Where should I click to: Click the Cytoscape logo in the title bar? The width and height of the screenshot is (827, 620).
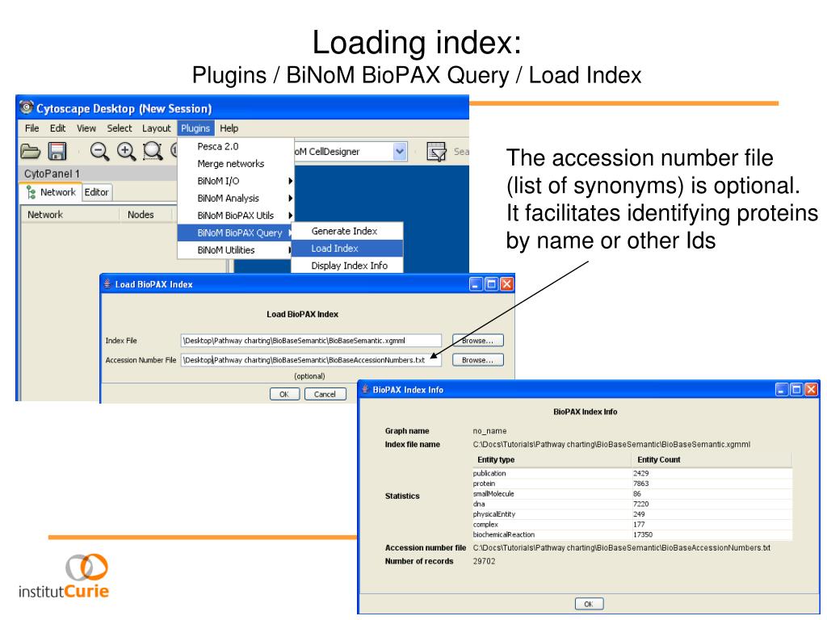[27, 107]
